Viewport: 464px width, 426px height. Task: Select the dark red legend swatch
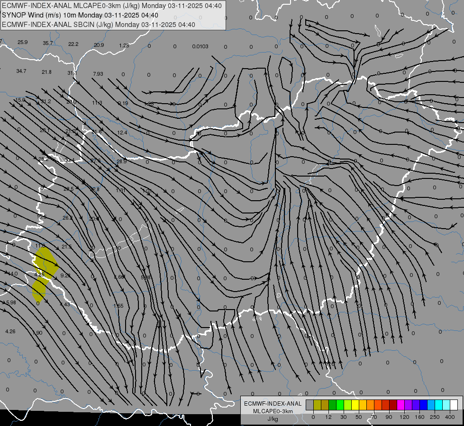tap(393, 405)
